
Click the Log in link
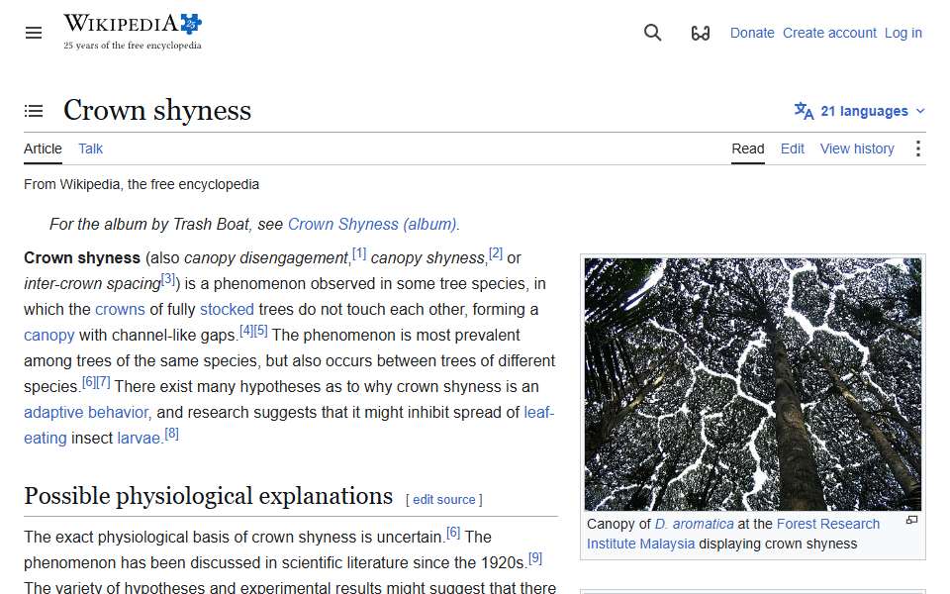tap(902, 33)
